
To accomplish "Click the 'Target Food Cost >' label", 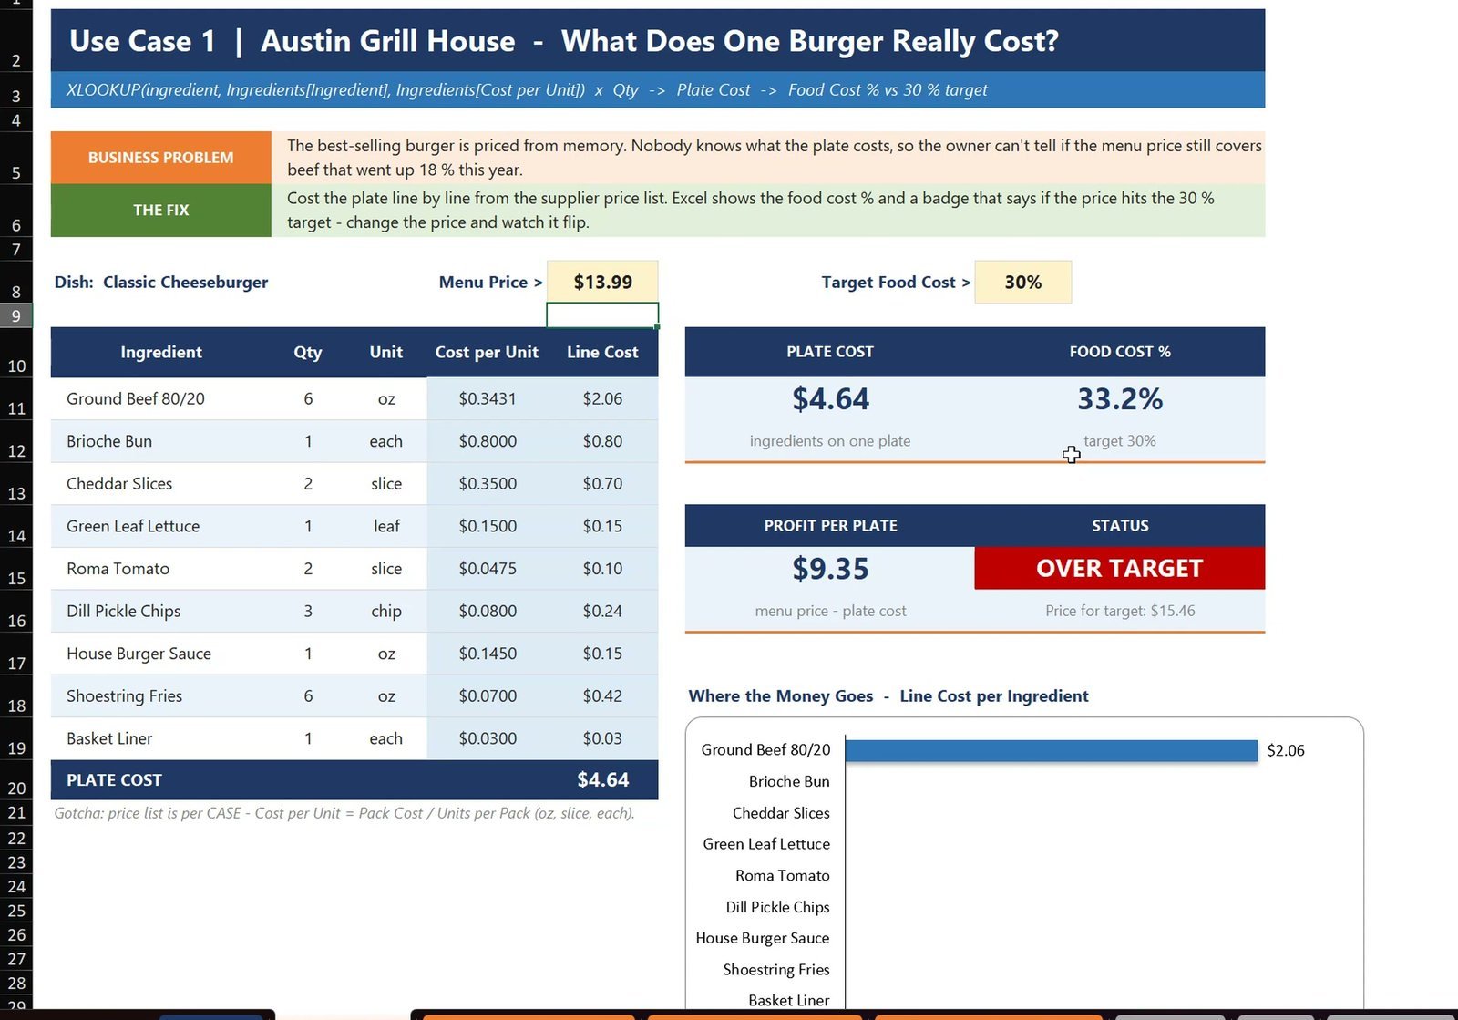I will [x=896, y=283].
